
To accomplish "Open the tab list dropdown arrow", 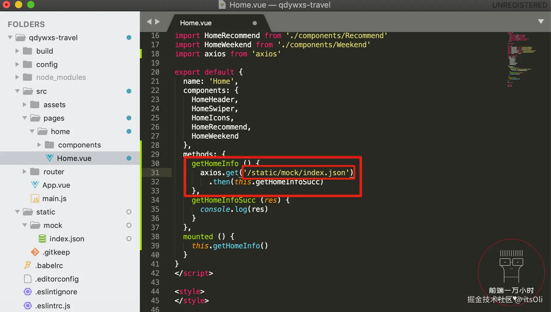I will pos(541,22).
